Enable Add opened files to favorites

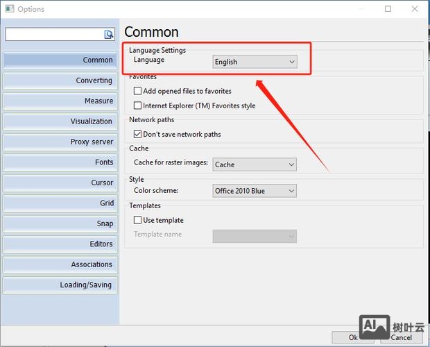[137, 91]
